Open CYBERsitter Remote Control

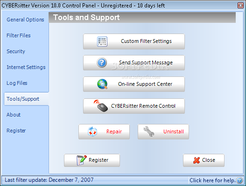134,106
